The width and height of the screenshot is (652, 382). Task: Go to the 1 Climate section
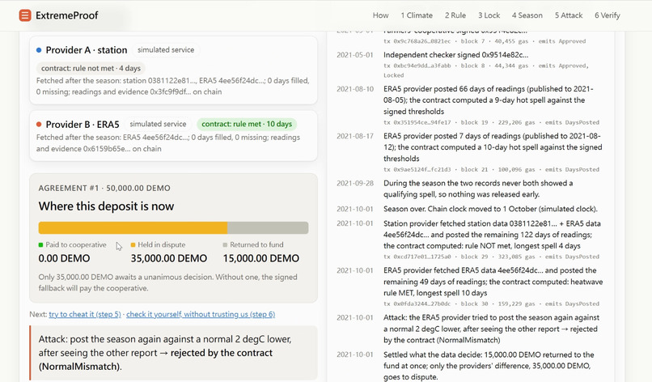[x=417, y=15]
